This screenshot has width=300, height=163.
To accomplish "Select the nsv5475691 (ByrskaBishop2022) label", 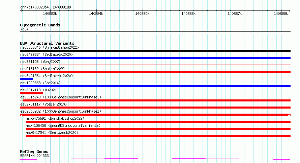I will coord(55,118).
